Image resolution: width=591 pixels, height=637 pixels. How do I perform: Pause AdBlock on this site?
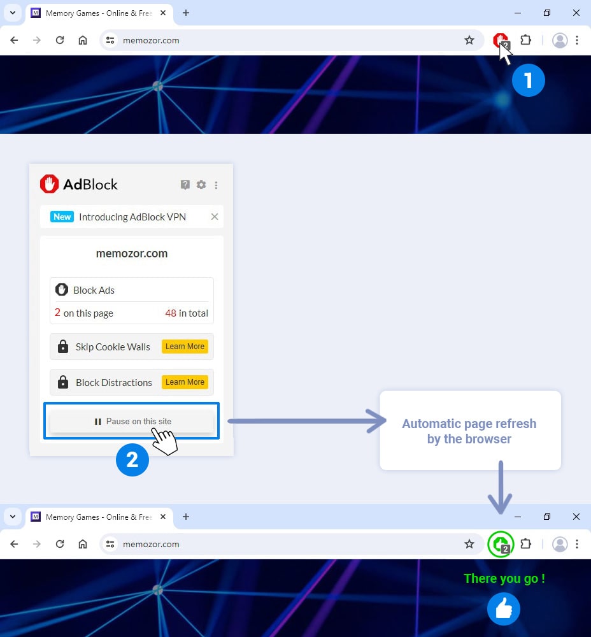click(x=131, y=420)
